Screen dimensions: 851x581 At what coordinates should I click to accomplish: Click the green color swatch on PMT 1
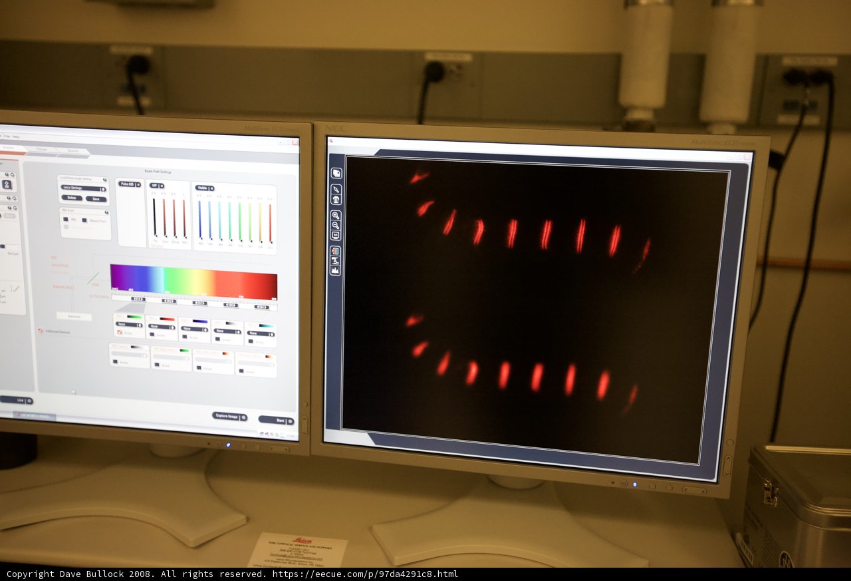(x=135, y=317)
